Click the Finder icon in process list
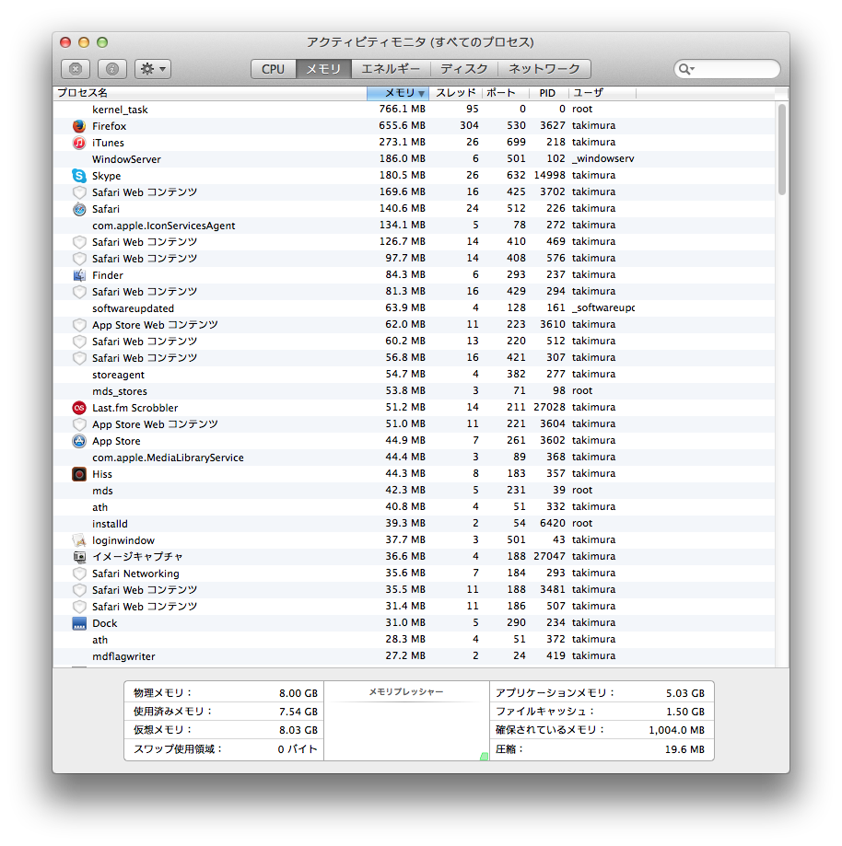This screenshot has width=842, height=846. (x=79, y=275)
